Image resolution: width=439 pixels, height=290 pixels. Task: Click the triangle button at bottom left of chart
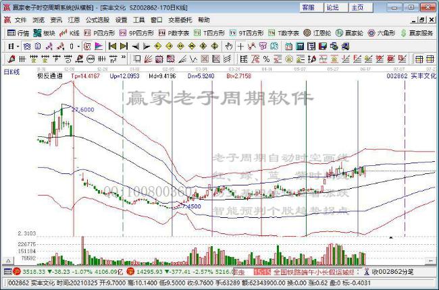[8, 260]
